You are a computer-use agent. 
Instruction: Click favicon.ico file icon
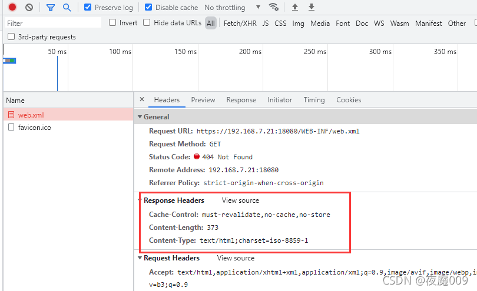pos(11,127)
